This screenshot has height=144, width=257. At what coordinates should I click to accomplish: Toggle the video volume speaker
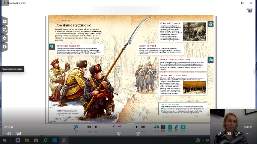tap(9, 134)
